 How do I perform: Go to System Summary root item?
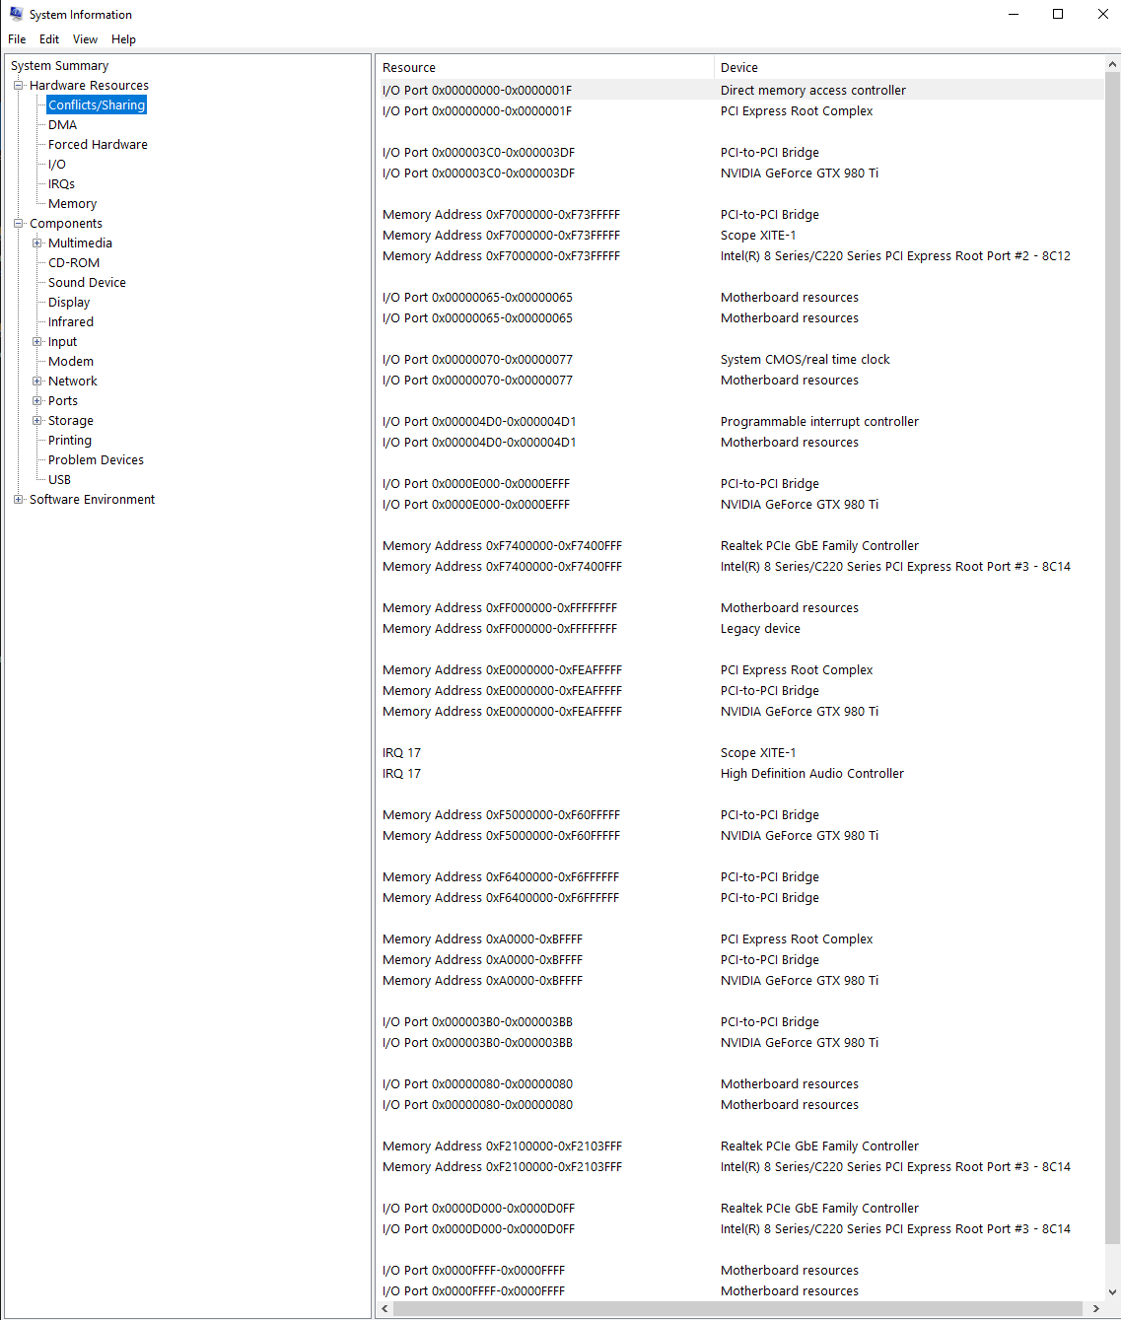59,66
